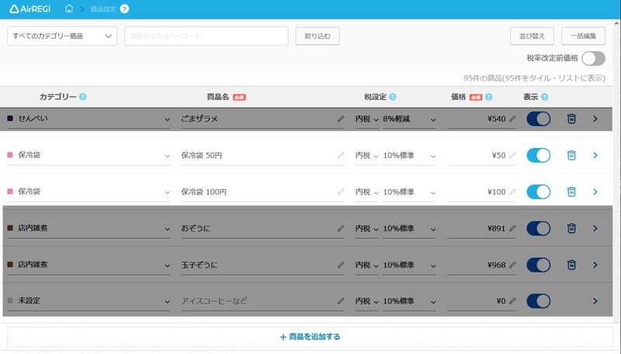Edit the price pencil next to ¥891
This screenshot has height=354, width=621.
512,229
